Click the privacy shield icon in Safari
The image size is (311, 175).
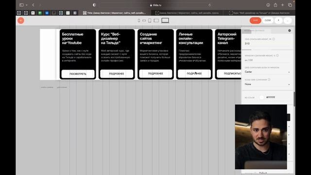coord(94,5)
